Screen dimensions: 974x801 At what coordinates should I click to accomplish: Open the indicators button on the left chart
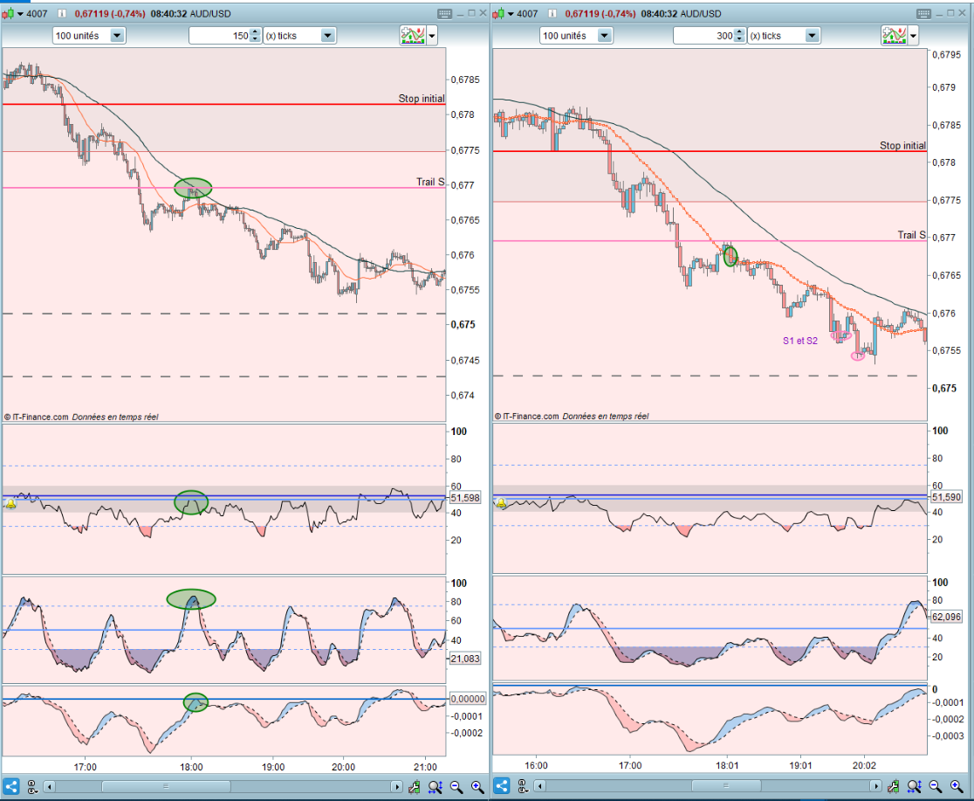(413, 36)
